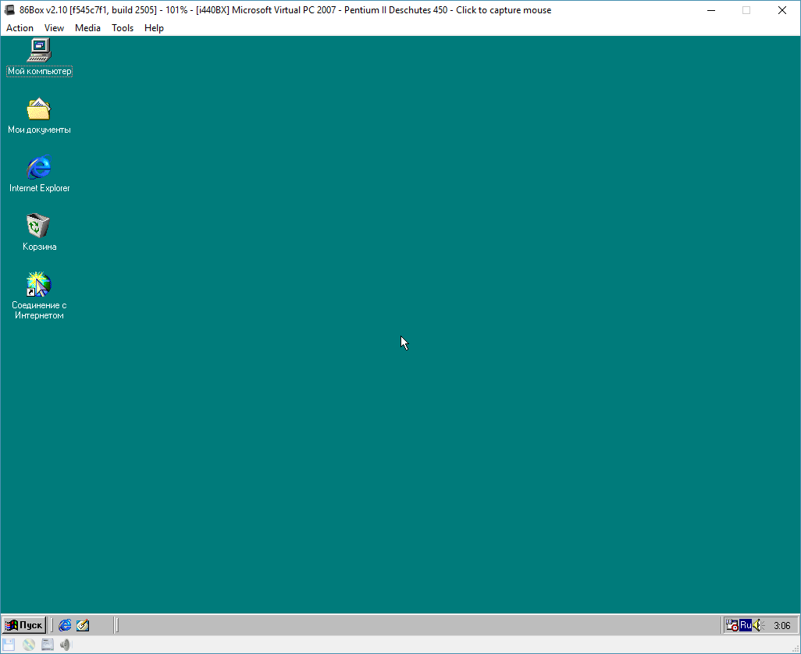Open the Help menu
This screenshot has width=801, height=654.
pos(154,27)
